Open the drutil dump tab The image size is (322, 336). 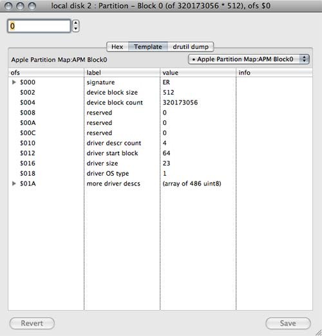tap(191, 47)
